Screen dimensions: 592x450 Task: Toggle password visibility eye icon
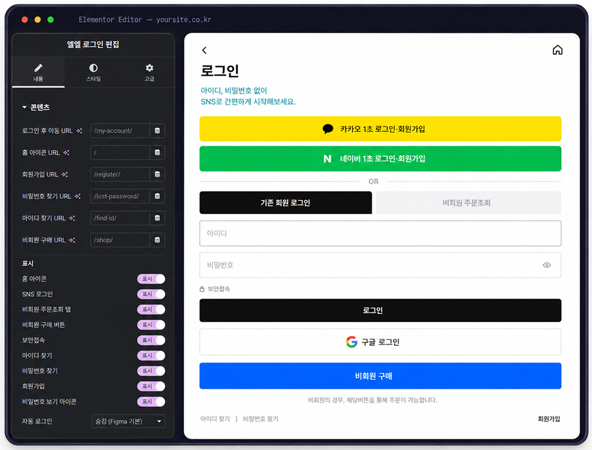click(547, 265)
